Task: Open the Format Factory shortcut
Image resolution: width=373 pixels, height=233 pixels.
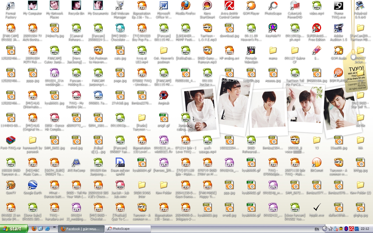Action: (11, 5)
